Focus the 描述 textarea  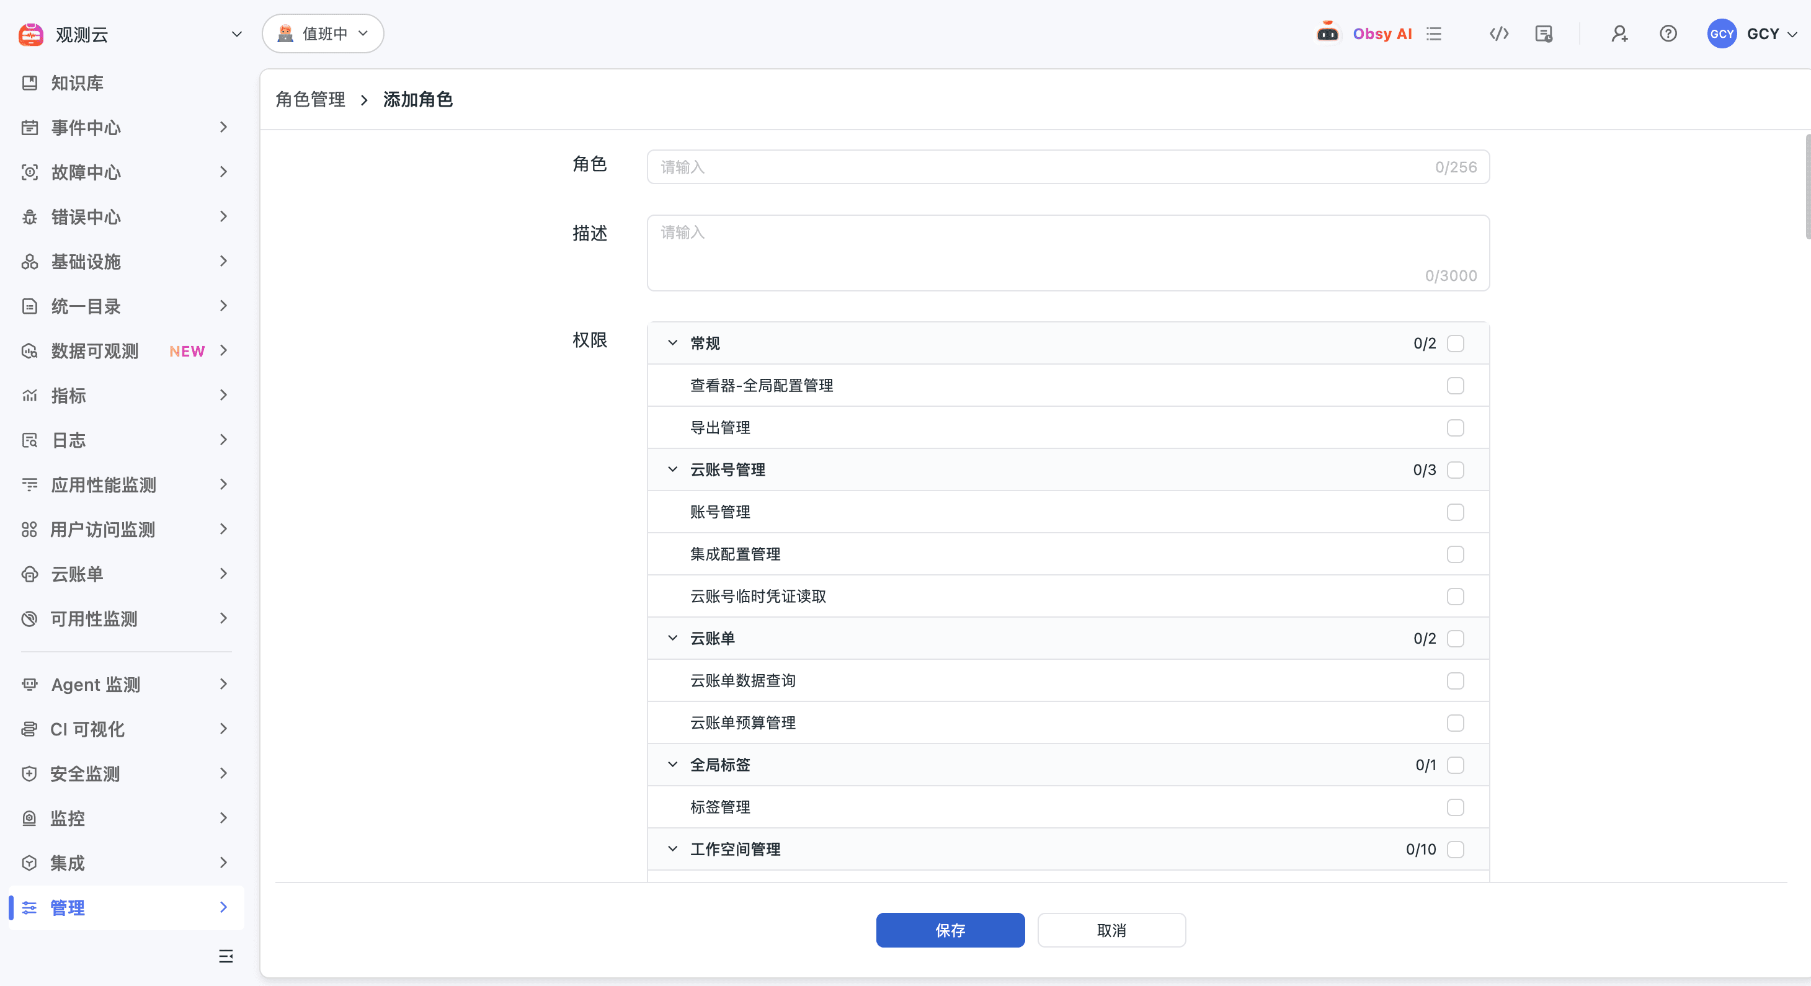tap(1068, 253)
